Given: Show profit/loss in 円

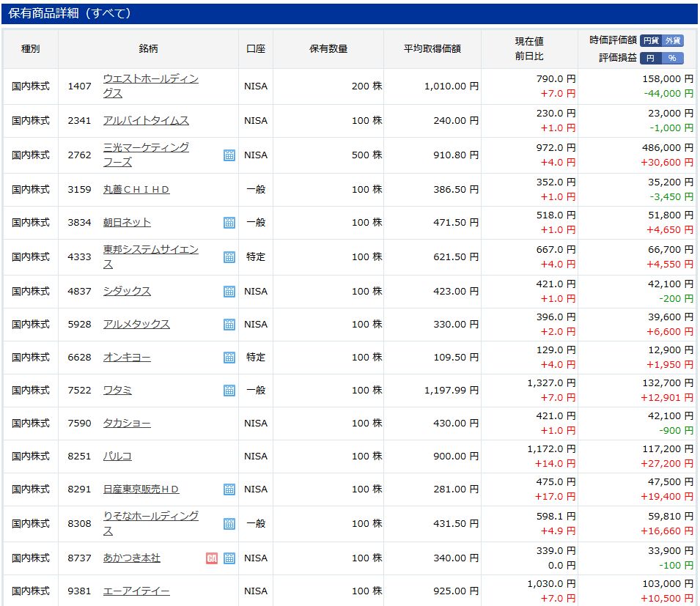Looking at the screenshot, I should (650, 58).
